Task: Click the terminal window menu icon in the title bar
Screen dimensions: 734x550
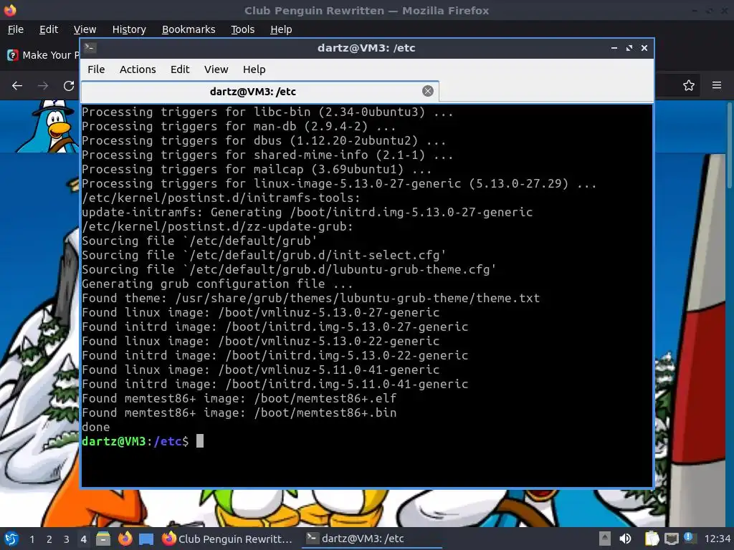Action: [90, 48]
